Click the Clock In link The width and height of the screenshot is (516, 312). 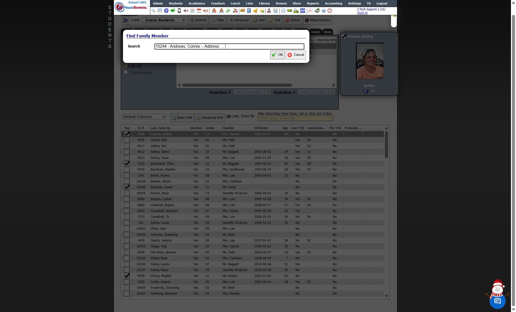click(x=362, y=13)
